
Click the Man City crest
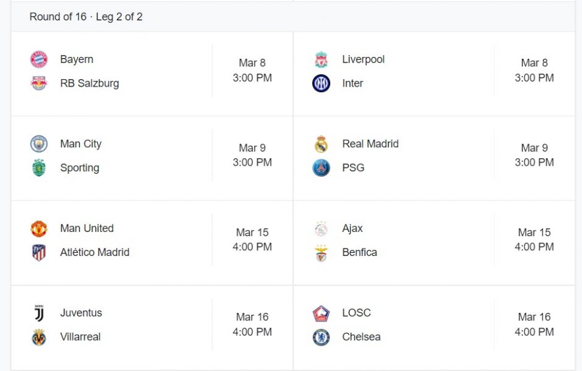click(39, 144)
